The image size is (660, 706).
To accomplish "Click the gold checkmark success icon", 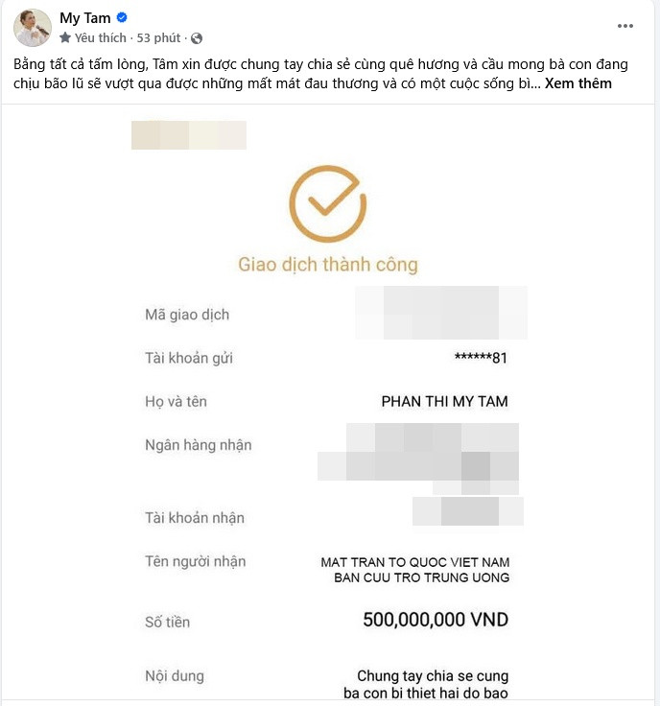I will [x=327, y=204].
